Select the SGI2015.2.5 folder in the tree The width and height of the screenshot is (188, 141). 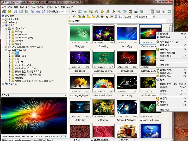click(20, 56)
